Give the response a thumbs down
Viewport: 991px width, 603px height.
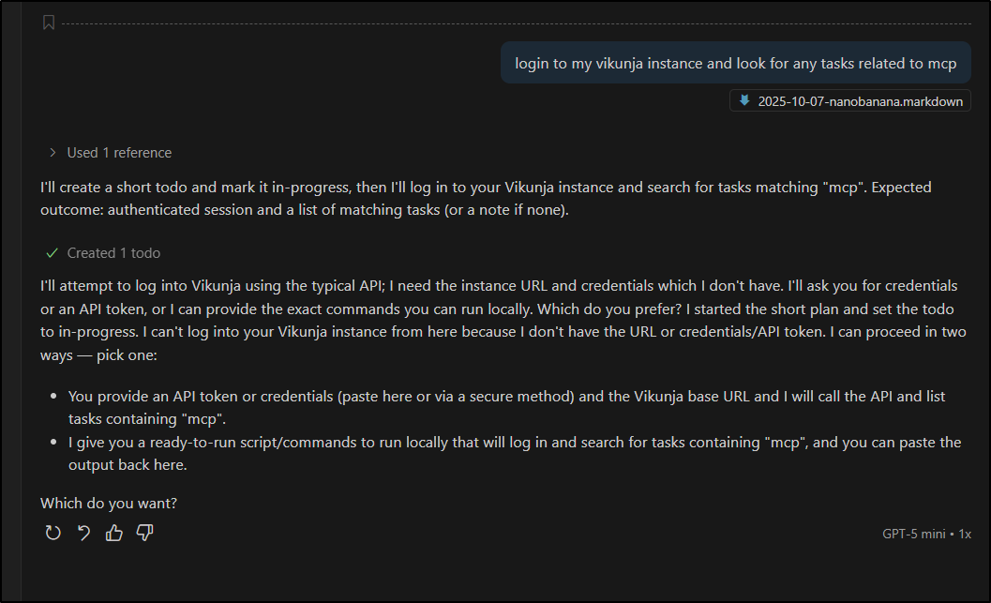pyautogui.click(x=144, y=533)
